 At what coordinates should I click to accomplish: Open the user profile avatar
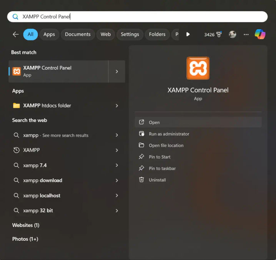[x=232, y=34]
